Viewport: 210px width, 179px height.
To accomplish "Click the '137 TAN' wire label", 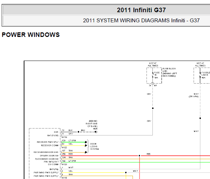I will pyautogui.click(x=67, y=151).
